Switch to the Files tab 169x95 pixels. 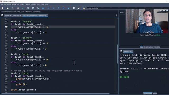pos(158,47)
